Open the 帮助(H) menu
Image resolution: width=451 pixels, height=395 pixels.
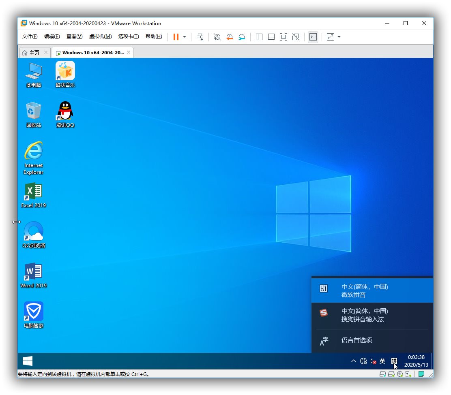click(154, 36)
